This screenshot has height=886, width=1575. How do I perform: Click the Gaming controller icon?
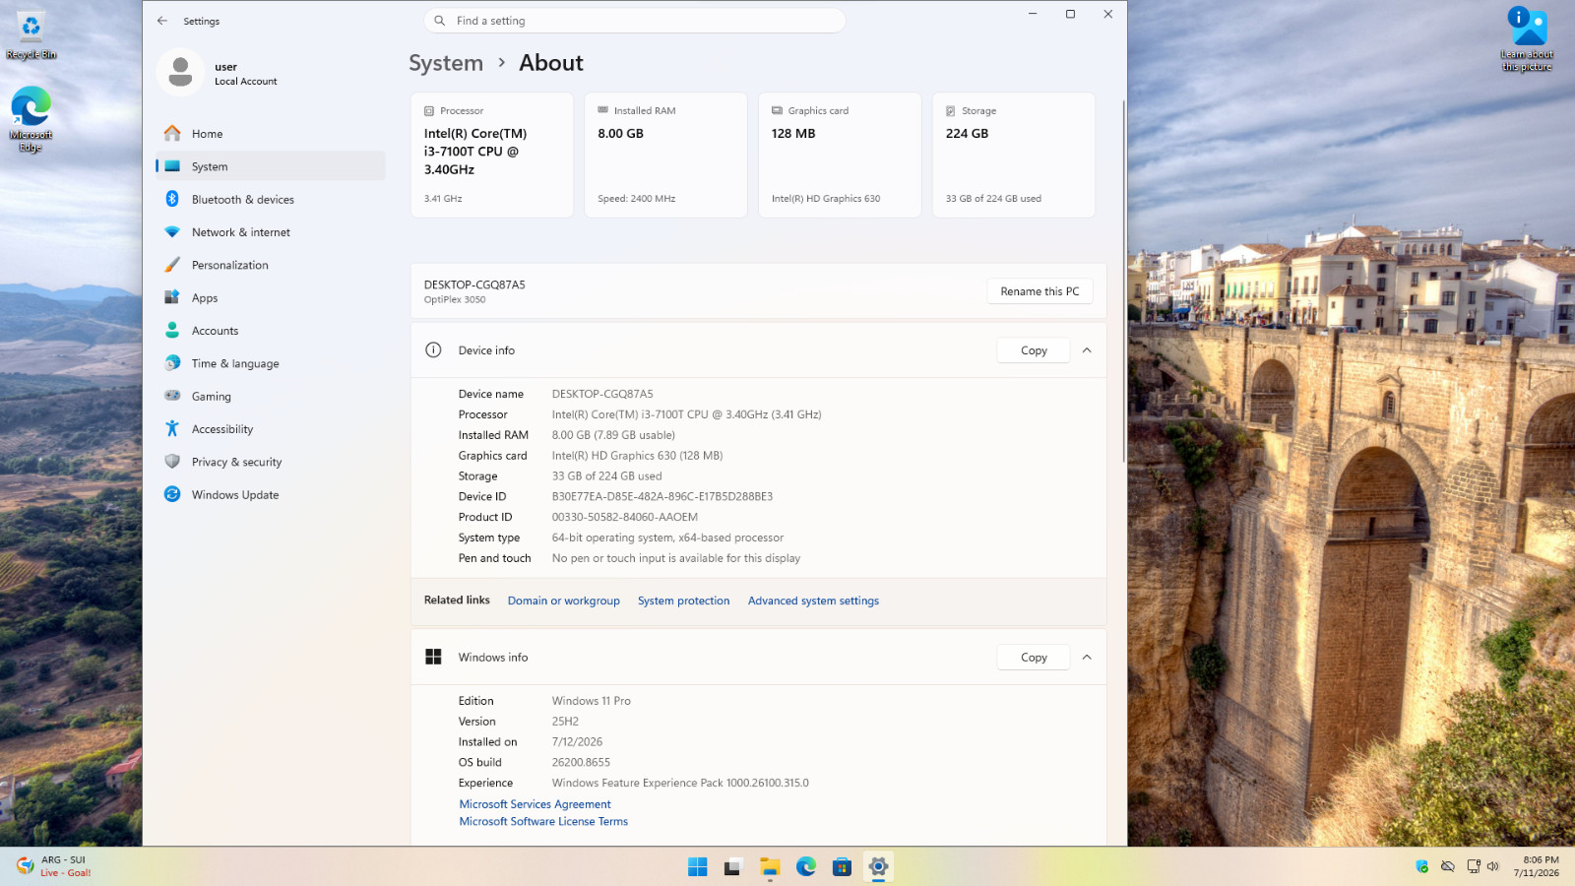172,396
